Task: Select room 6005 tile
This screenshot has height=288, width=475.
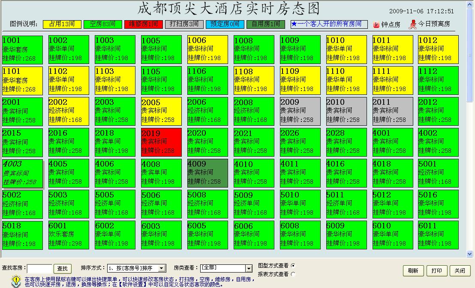Action: [x=207, y=235]
